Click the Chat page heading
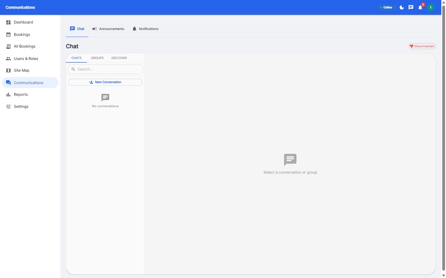Image resolution: width=446 pixels, height=278 pixels. click(x=72, y=46)
